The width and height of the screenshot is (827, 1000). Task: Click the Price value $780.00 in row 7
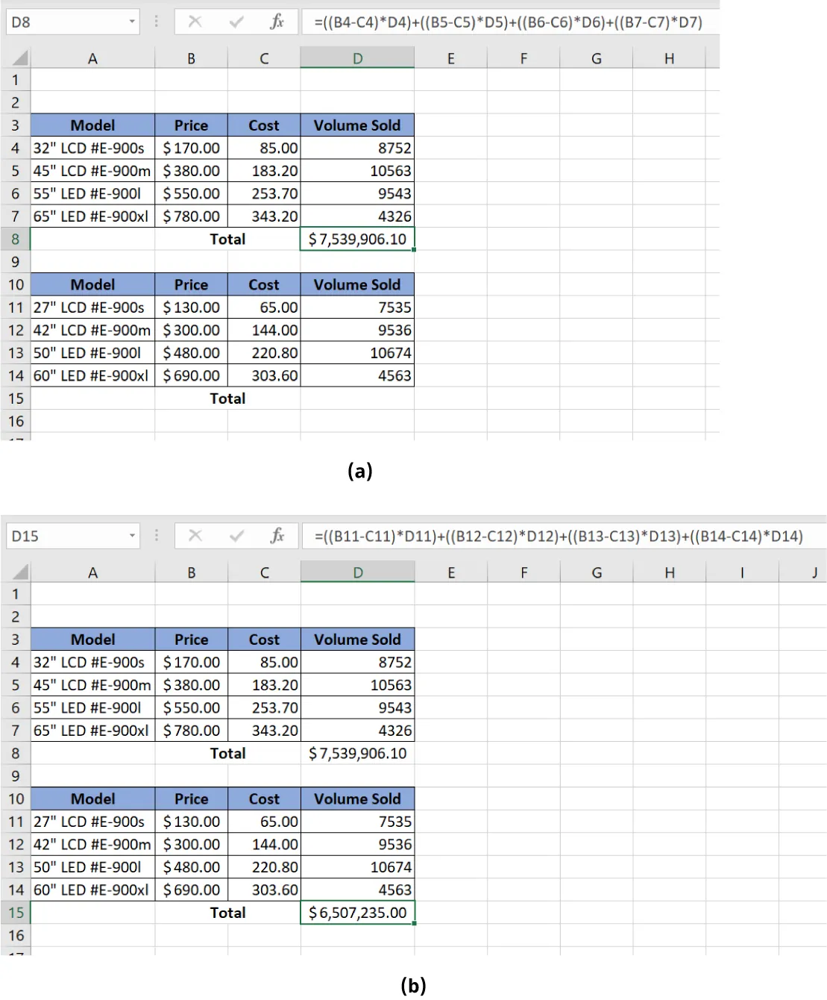(191, 216)
